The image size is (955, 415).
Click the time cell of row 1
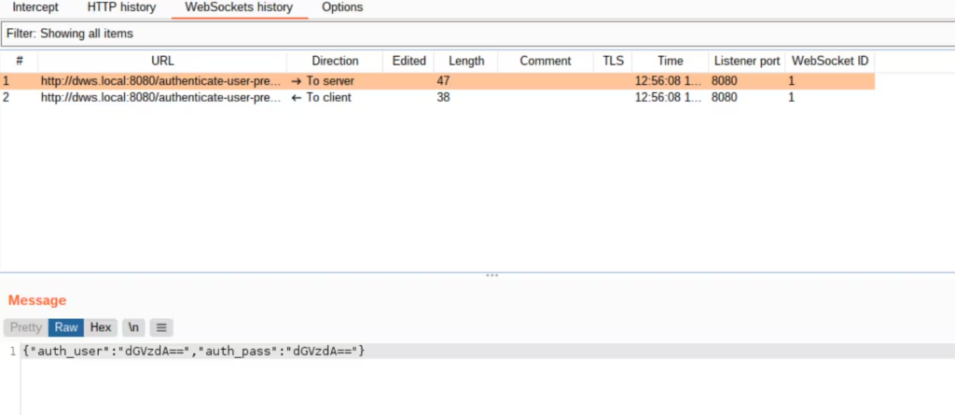(668, 81)
